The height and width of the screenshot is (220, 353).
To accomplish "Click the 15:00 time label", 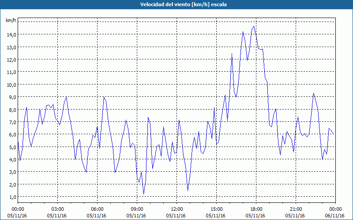I will (x=216, y=209).
